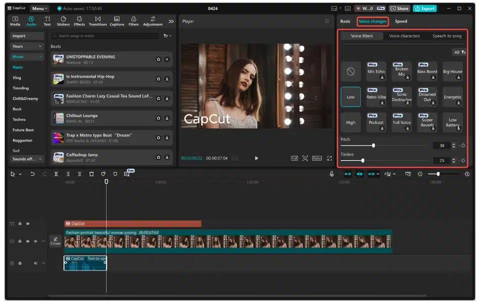Toggle video track visibility eye icon
This screenshot has width=479, height=301.
click(x=28, y=241)
